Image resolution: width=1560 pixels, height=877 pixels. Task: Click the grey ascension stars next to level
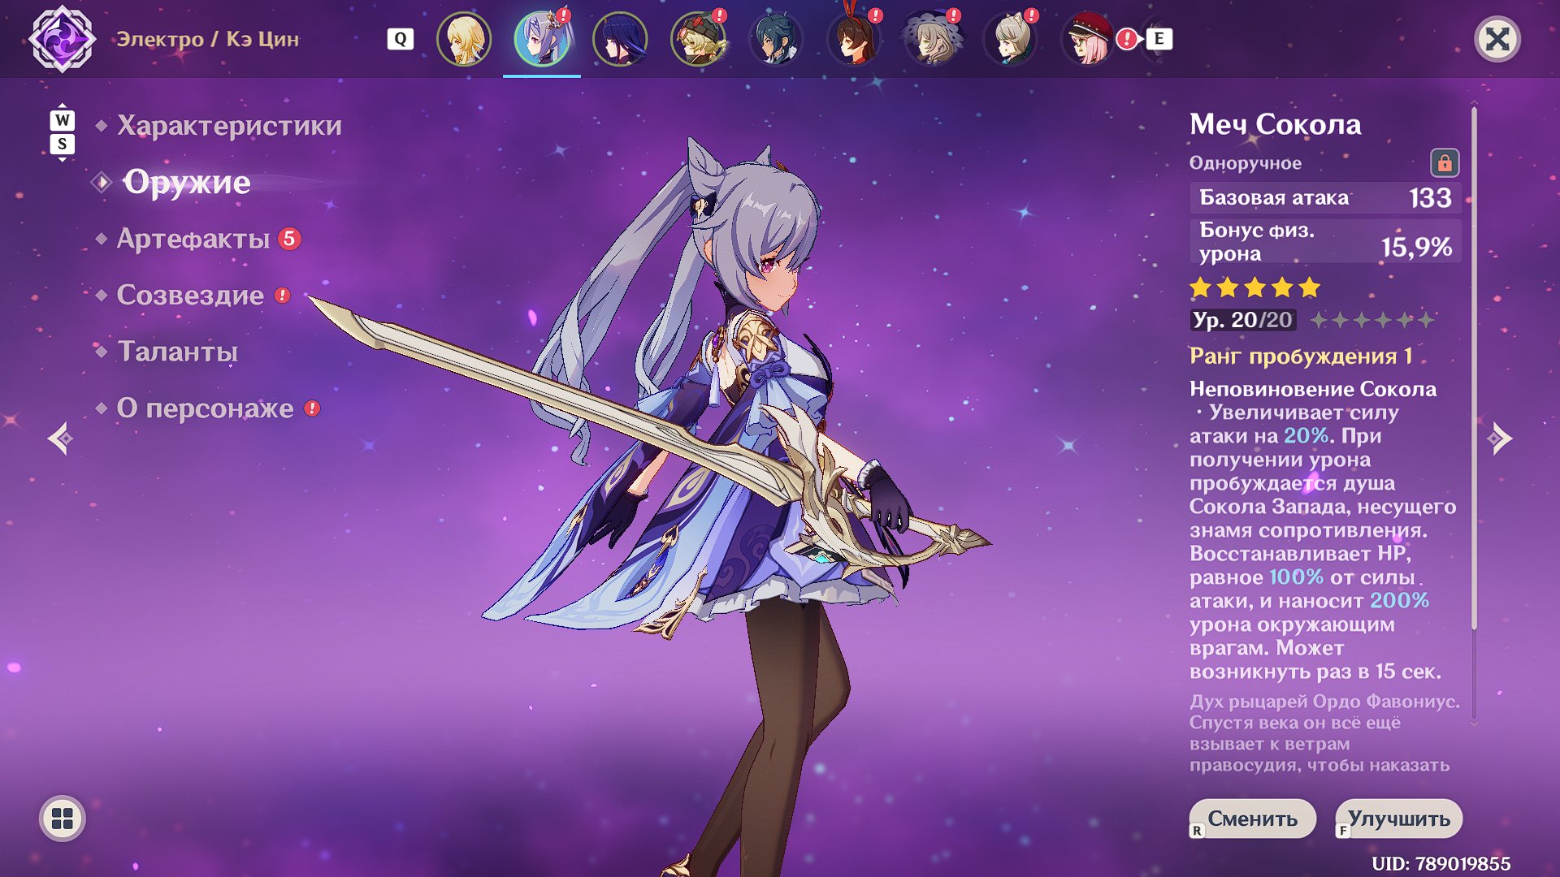pyautogui.click(x=1372, y=320)
